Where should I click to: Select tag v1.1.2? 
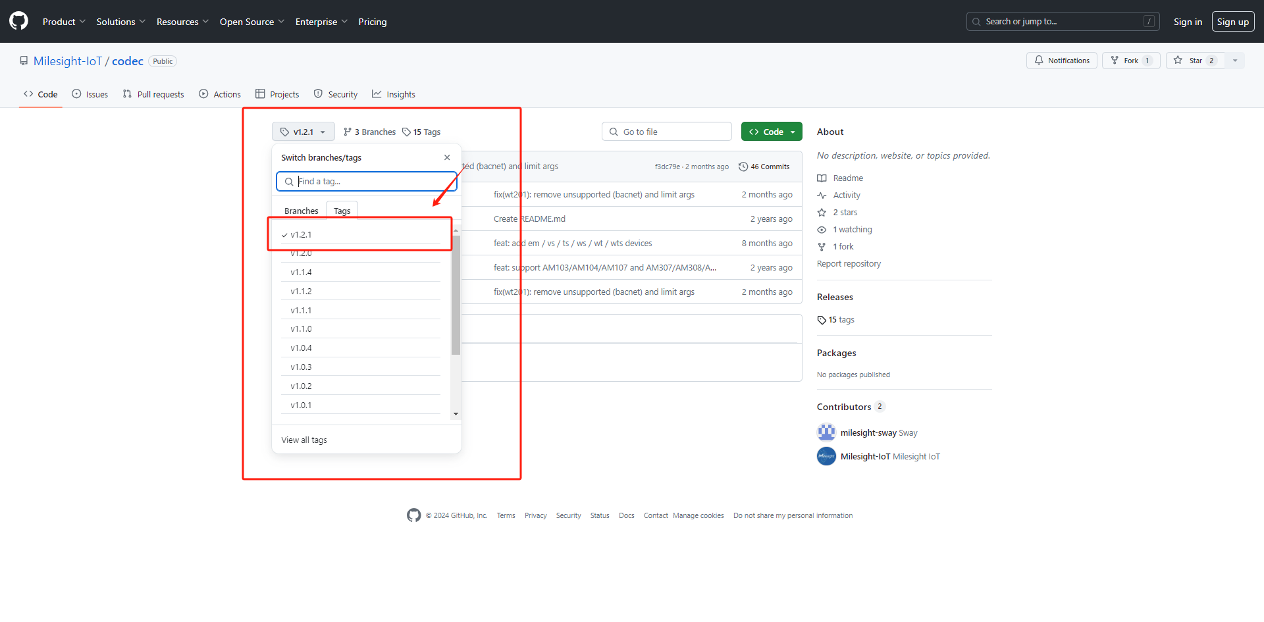pyautogui.click(x=361, y=291)
